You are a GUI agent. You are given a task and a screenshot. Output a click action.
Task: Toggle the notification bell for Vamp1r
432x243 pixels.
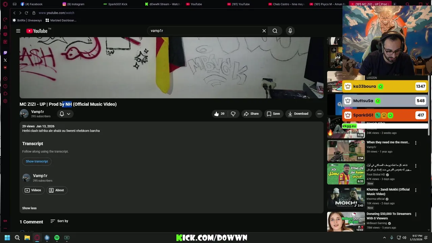pos(62,114)
